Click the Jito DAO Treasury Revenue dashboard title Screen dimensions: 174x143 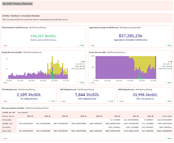coord(17,4)
